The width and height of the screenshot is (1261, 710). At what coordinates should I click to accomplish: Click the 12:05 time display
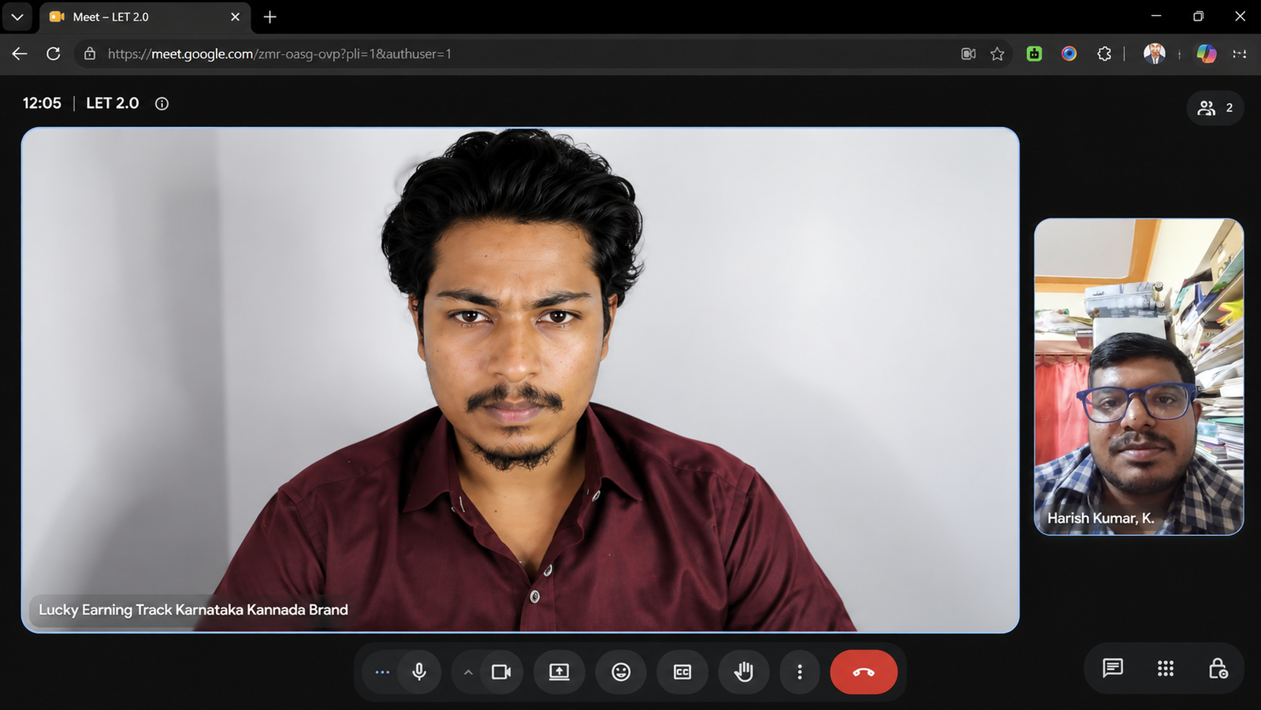pos(42,103)
